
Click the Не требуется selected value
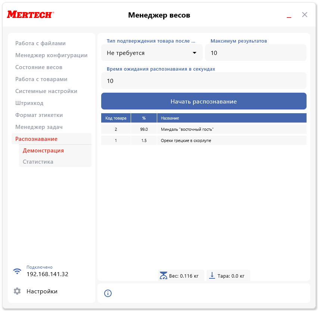tap(126, 53)
